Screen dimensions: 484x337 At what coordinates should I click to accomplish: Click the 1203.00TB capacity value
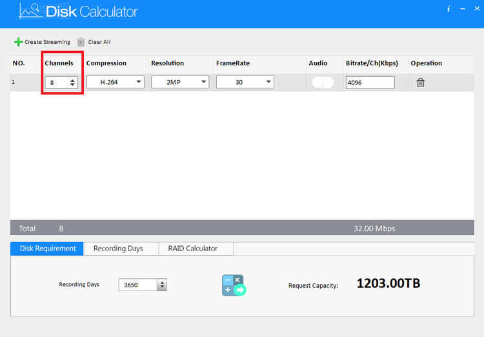(388, 283)
